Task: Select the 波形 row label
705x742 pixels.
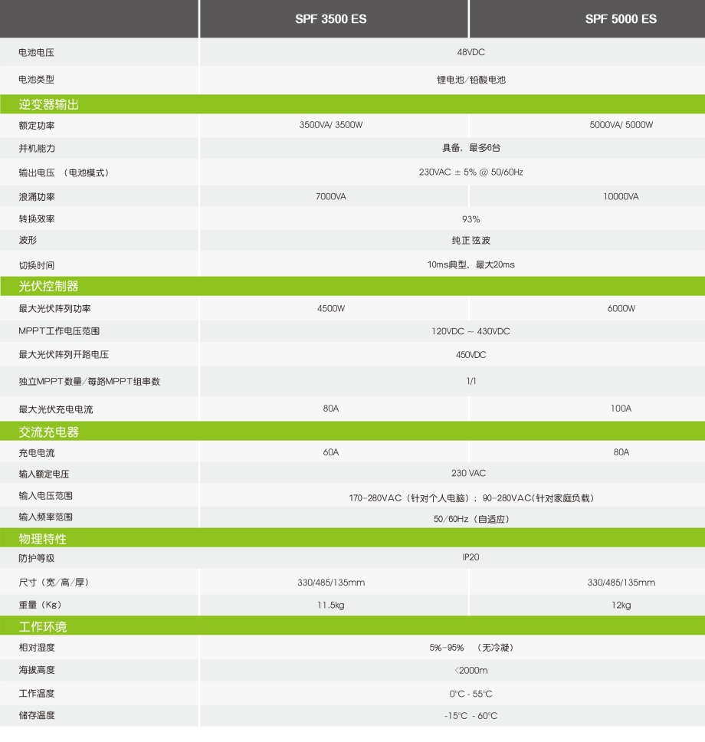Action: pos(28,241)
